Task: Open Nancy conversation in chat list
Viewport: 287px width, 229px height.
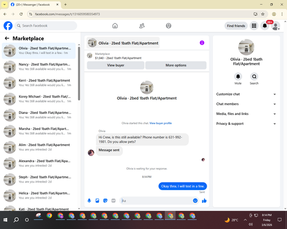Action: 38,66
